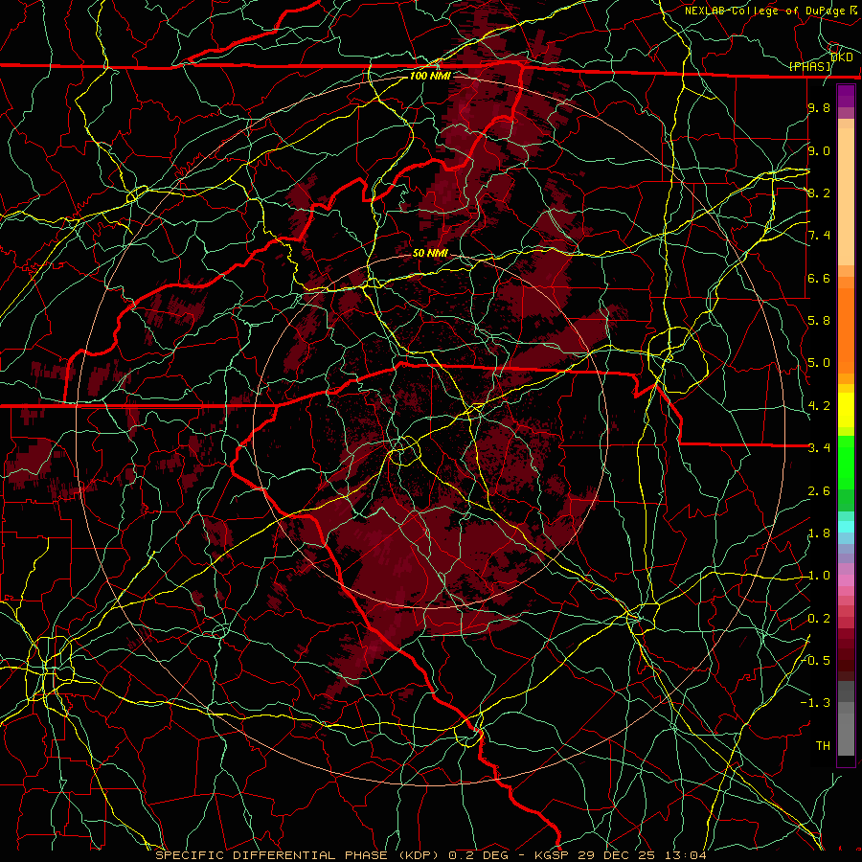The width and height of the screenshot is (862, 862).
Task: Click the 8.2 legend value
Action: tap(819, 193)
